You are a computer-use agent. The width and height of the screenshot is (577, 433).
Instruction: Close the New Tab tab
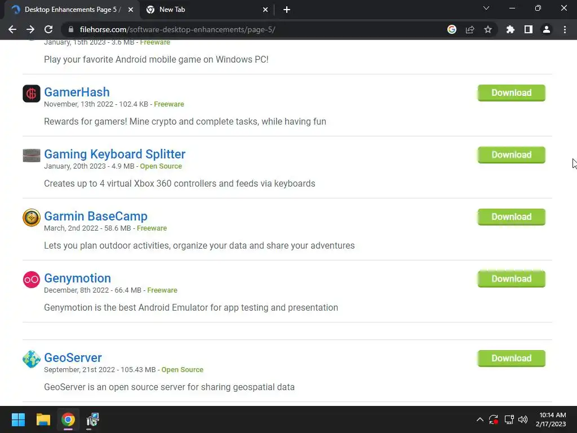[x=265, y=10]
